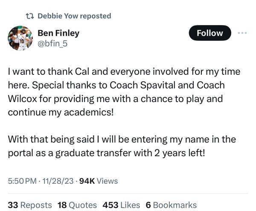
Task: Click the sentence about entering the portal
Action: [122, 146]
